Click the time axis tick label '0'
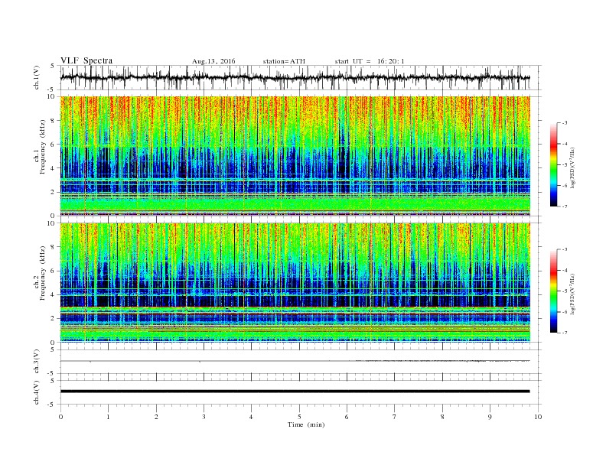This screenshot has width=606, height=468. (60, 417)
